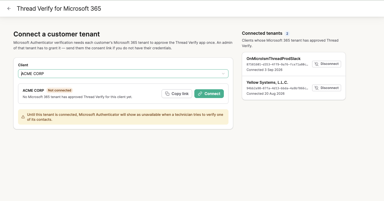Disconnect the Yellow Systems, L.L.C. tenant
This screenshot has width=384, height=201.
(327, 88)
